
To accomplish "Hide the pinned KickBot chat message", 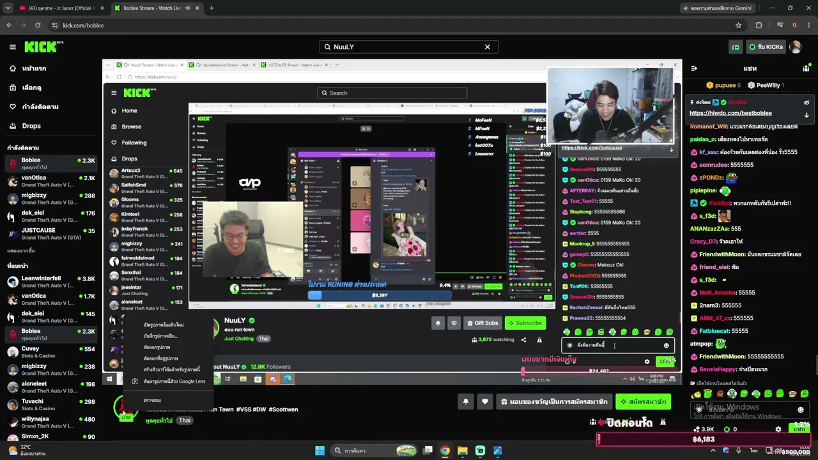I will coord(806,102).
